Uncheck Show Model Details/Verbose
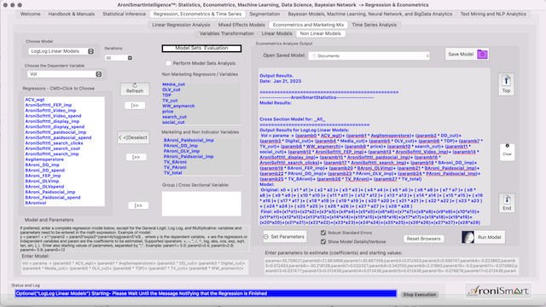Image resolution: width=546 pixels, height=307 pixels. (x=323, y=241)
